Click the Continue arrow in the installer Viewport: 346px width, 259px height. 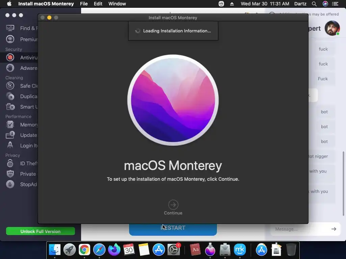[x=173, y=205]
